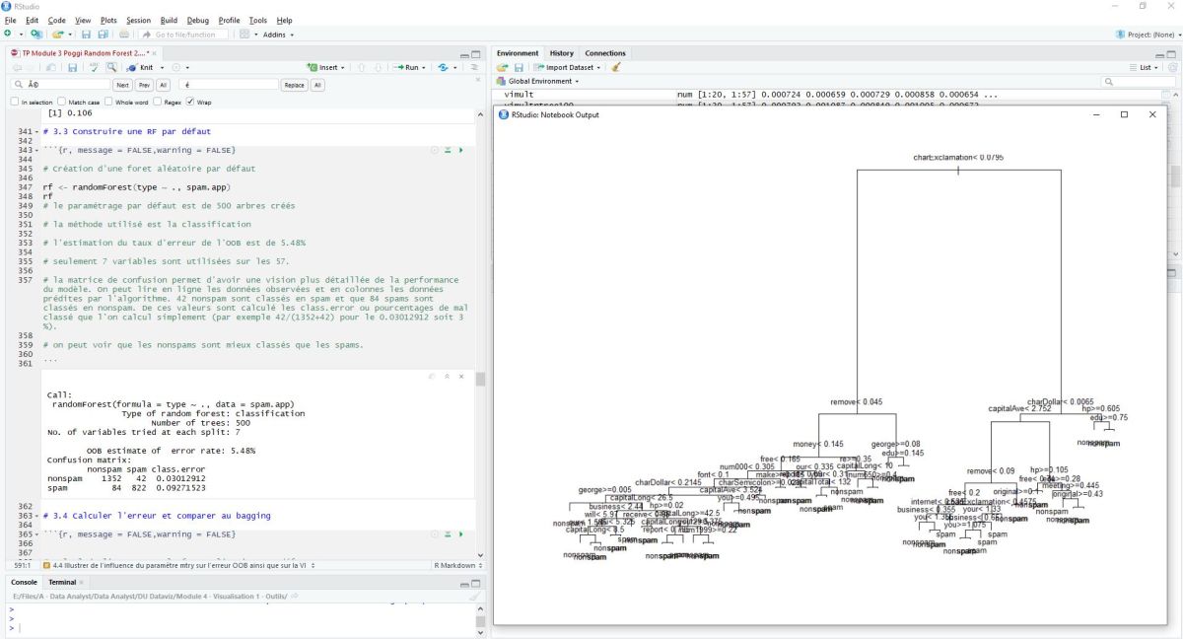Run all chunks above line 343
Screen dimensions: 1183x639
(x=447, y=150)
